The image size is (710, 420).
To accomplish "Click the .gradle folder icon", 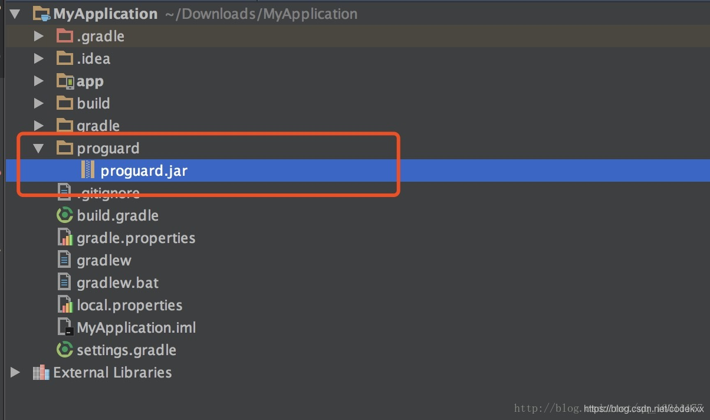I will click(x=64, y=36).
